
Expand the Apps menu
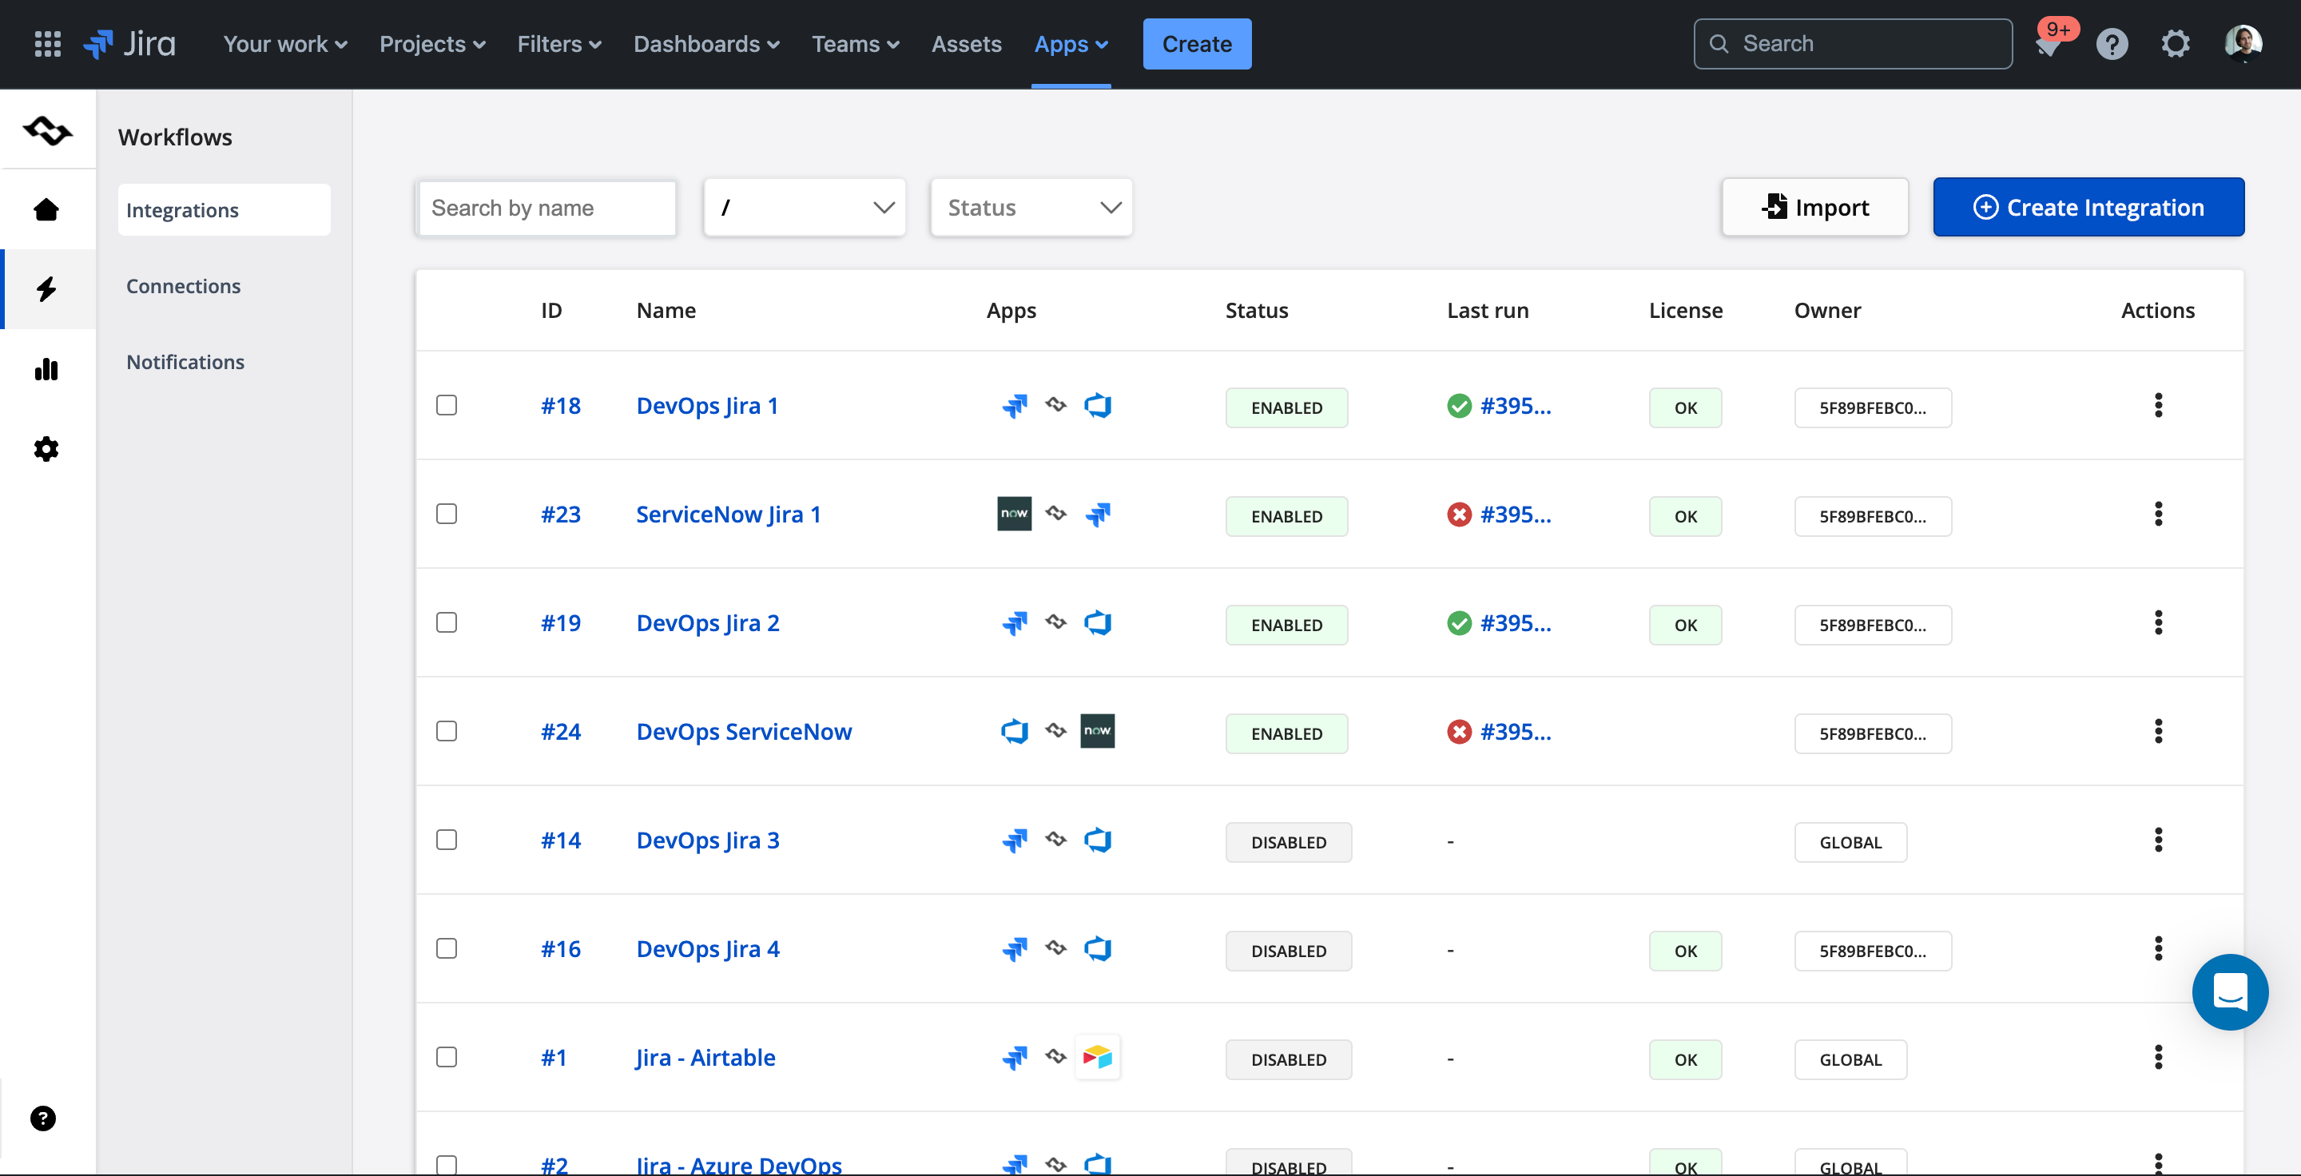(x=1071, y=44)
